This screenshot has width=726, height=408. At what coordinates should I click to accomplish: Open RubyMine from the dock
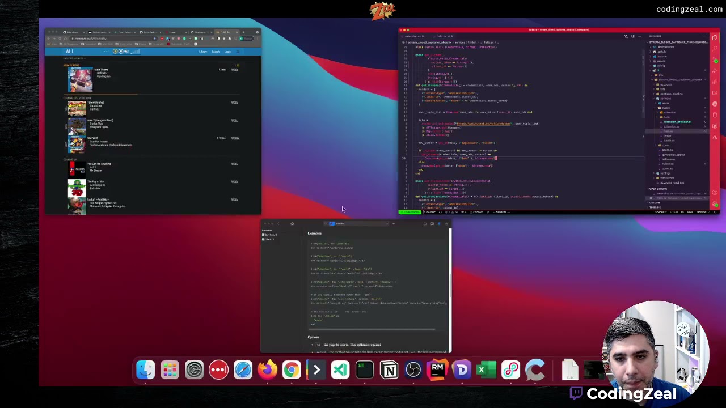point(438,370)
